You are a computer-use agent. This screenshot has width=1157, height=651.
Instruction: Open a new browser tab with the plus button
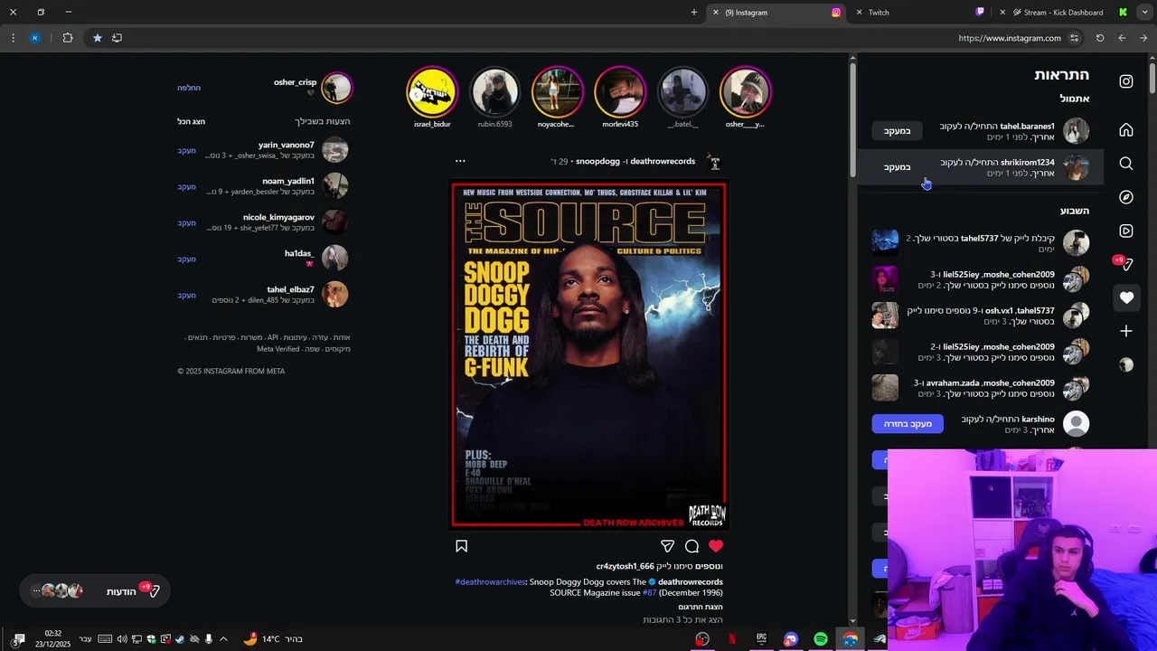[694, 13]
